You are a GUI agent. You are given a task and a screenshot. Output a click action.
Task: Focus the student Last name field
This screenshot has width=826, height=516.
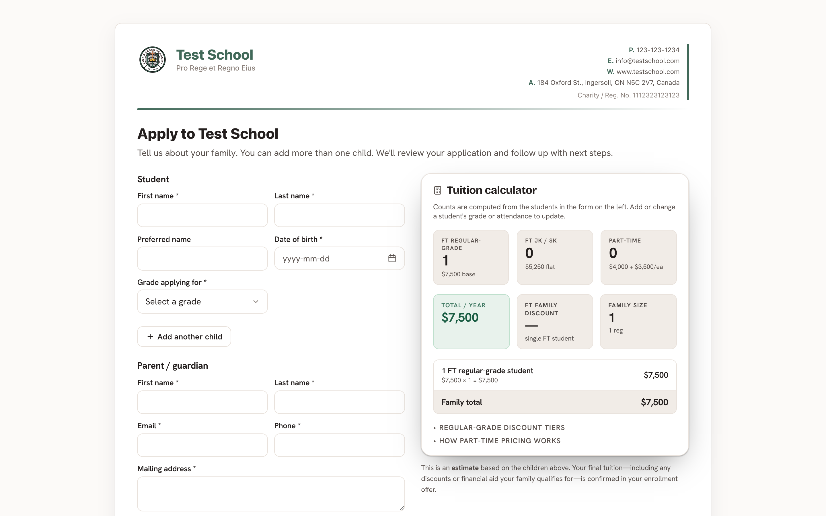[x=339, y=215]
